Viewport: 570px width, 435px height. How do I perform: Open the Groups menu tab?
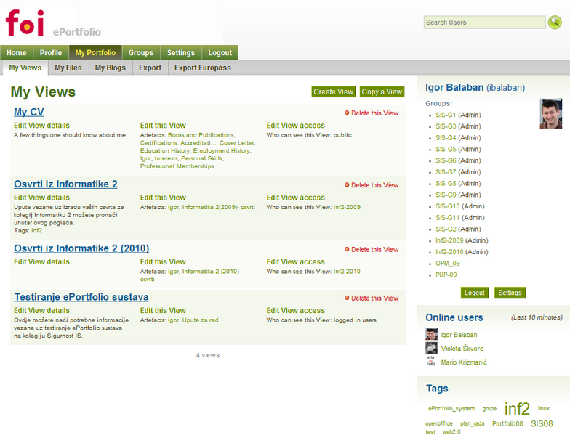pos(141,52)
